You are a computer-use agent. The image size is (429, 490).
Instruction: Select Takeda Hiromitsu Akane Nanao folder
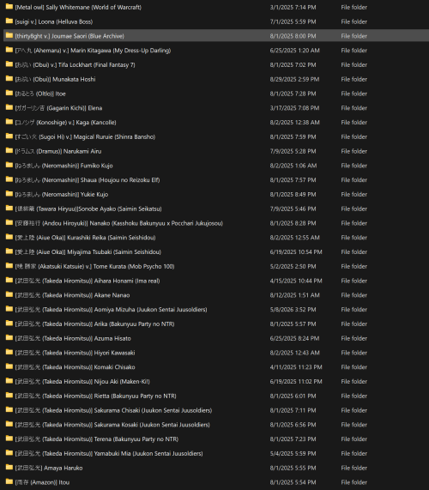(x=72, y=295)
